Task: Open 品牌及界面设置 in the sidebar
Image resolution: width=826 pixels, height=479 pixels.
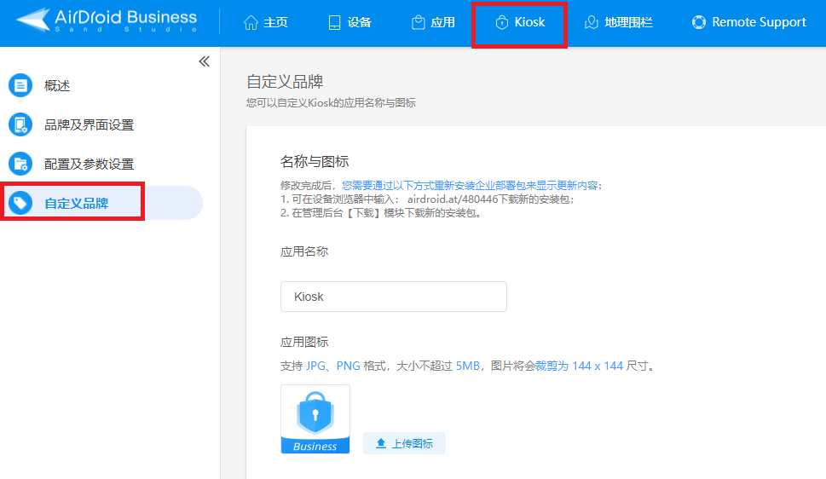Action: coord(89,125)
